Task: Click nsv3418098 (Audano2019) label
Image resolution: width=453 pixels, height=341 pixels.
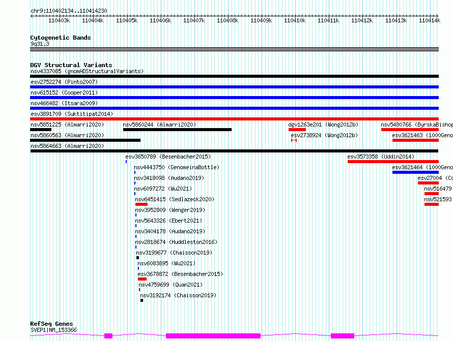Action: click(x=169, y=178)
